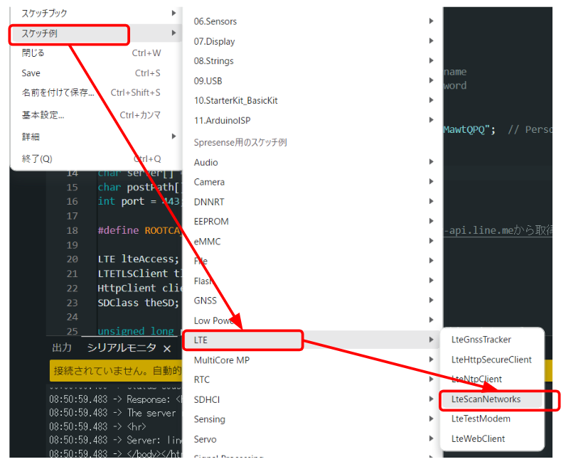Click the Save menu entry
Viewport: 566px width, 464px height.
click(x=31, y=73)
